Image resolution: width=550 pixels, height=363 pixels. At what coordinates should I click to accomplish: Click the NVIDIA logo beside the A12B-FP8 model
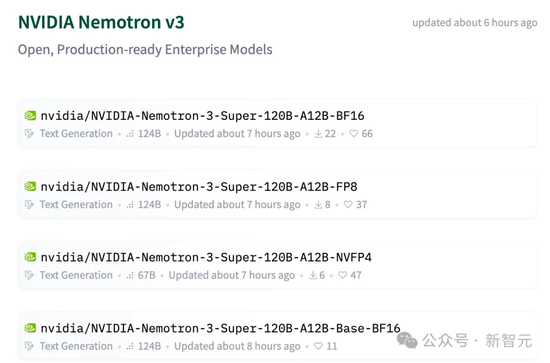tap(30, 187)
